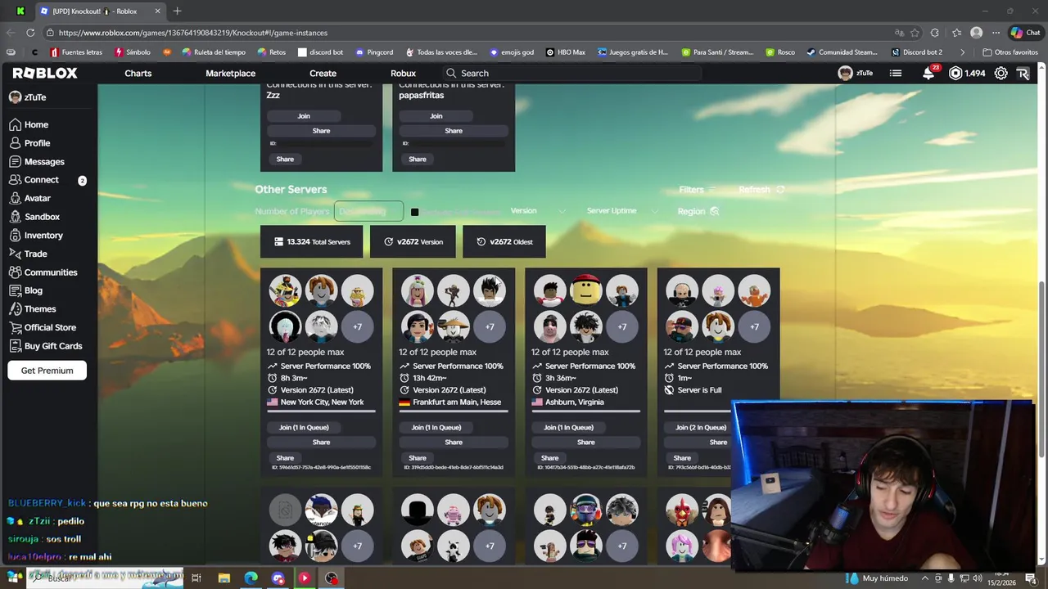Open Communities in left sidebar
This screenshot has width=1048, height=589.
[43, 272]
